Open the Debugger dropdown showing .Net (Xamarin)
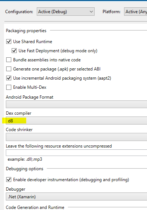The height and width of the screenshot is (210, 147). (x=76, y=196)
